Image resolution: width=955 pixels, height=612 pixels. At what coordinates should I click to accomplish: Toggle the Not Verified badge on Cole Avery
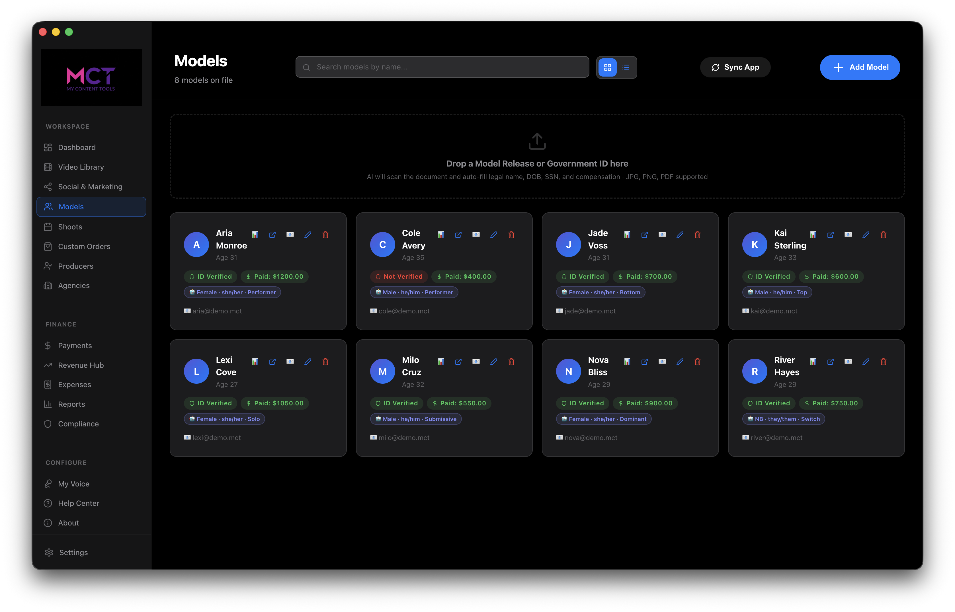399,276
